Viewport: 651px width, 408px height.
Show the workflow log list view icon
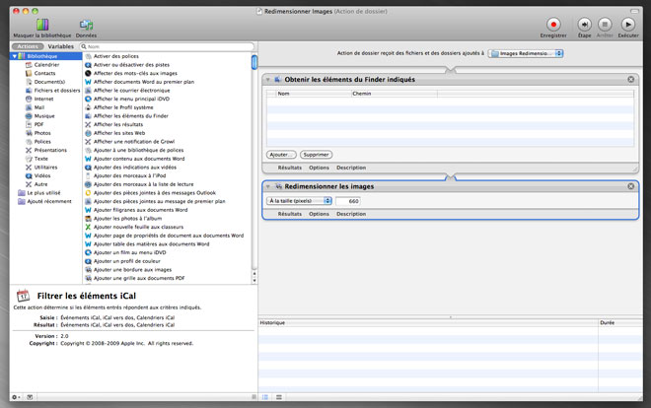(265, 397)
